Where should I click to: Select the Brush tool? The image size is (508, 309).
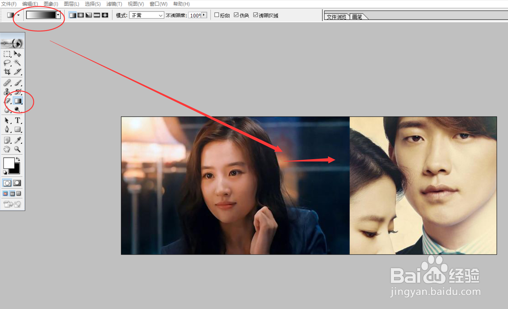pyautogui.click(x=17, y=83)
